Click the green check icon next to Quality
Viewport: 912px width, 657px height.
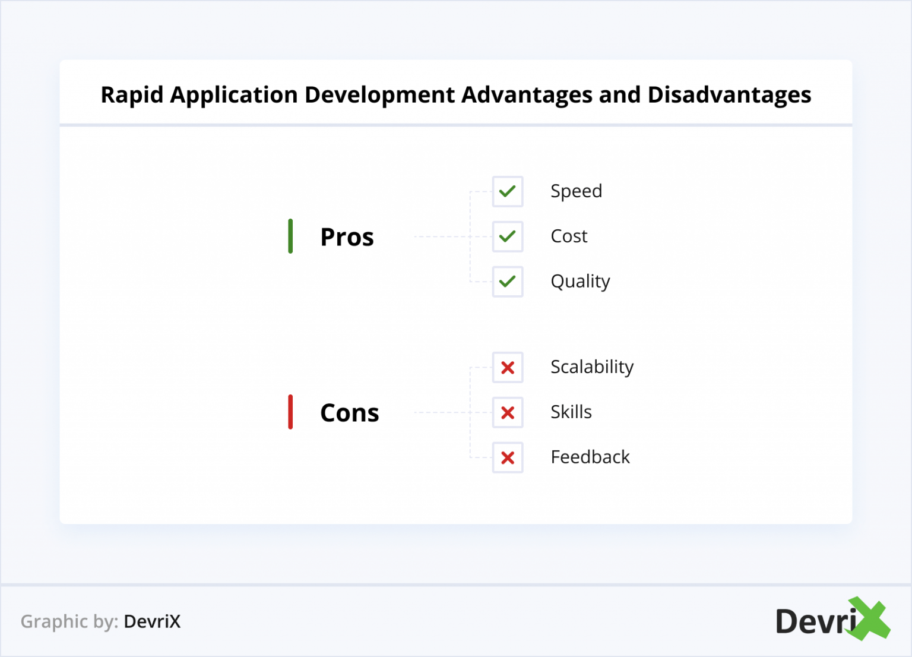(508, 282)
